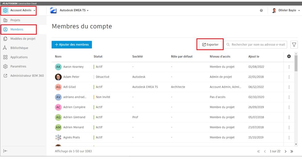Click the Prof company cell
Viewport: 302px width, 162px height.
[x=135, y=117]
